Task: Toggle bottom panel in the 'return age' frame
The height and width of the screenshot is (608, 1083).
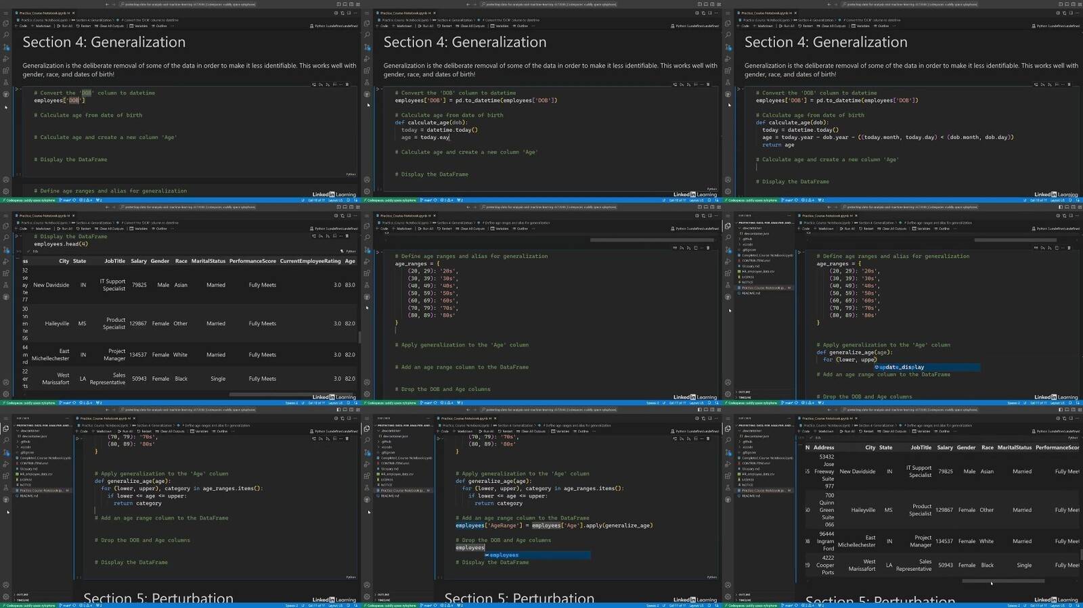Action: 1067,4
